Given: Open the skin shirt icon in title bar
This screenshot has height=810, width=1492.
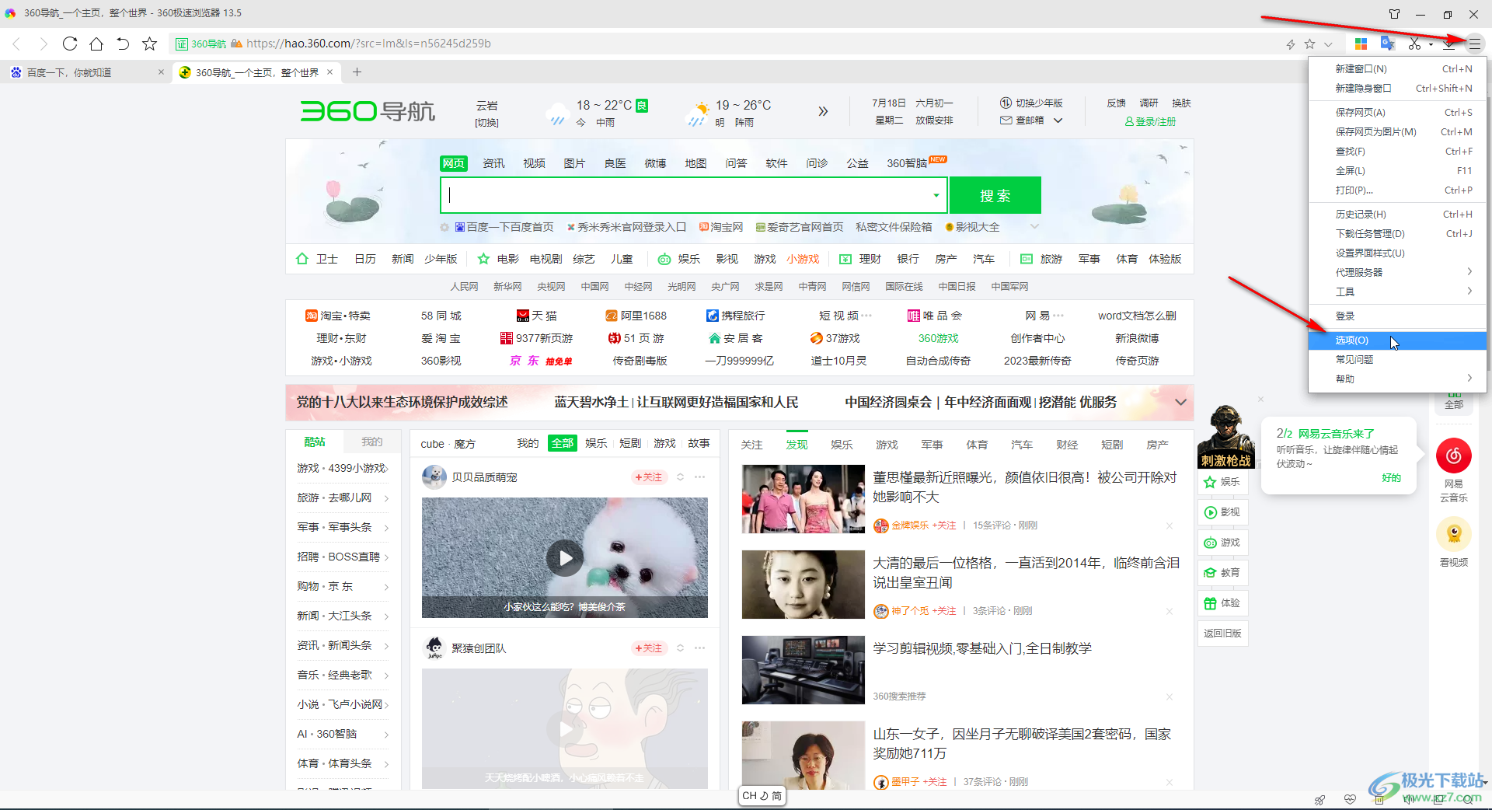Looking at the screenshot, I should point(1395,14).
